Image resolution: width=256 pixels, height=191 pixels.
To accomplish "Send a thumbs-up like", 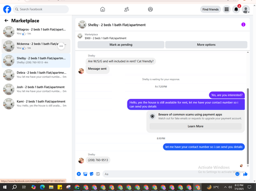I will coord(245,174).
